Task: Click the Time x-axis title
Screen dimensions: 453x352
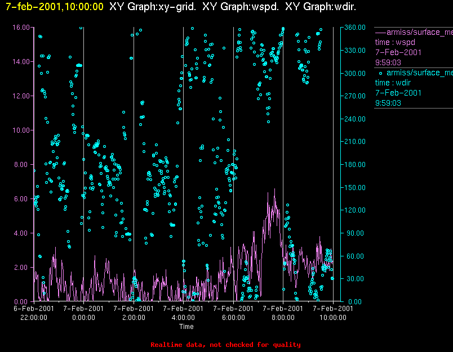Action: tap(186, 327)
